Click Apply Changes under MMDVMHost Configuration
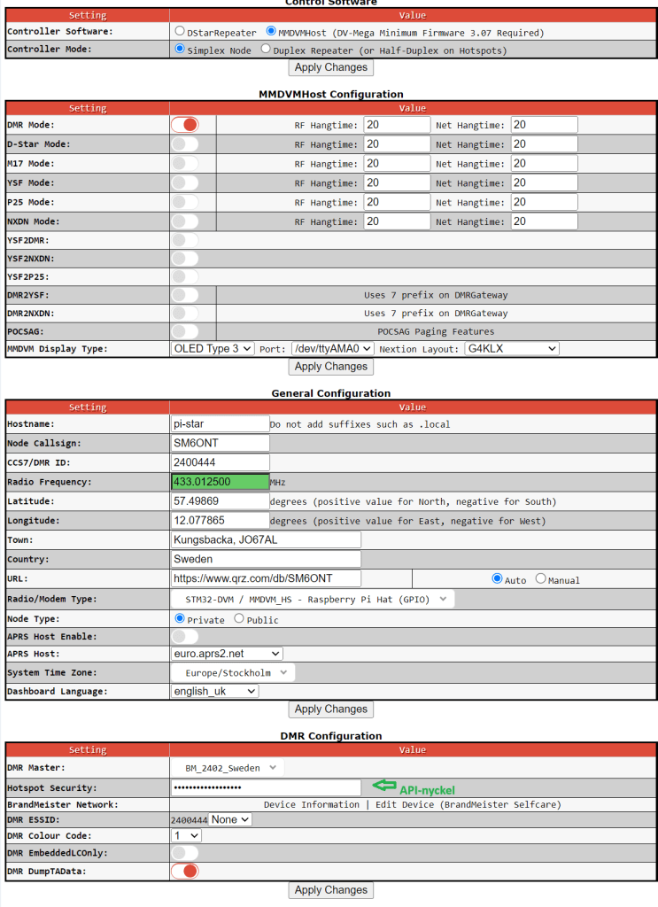Image resolution: width=658 pixels, height=907 pixels. (x=330, y=367)
